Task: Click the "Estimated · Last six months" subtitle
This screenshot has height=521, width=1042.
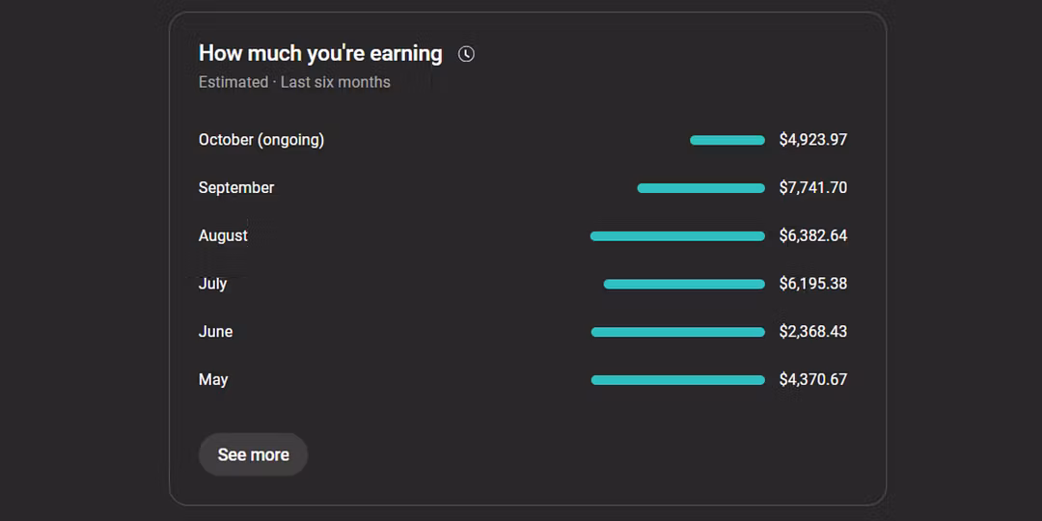Action: (x=294, y=82)
